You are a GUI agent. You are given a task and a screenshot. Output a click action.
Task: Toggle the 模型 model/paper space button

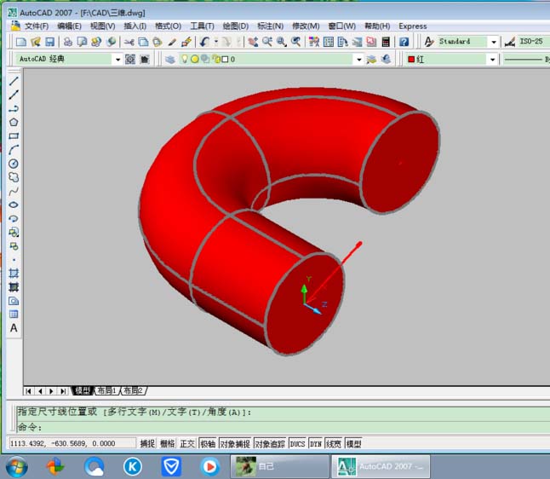pos(353,443)
